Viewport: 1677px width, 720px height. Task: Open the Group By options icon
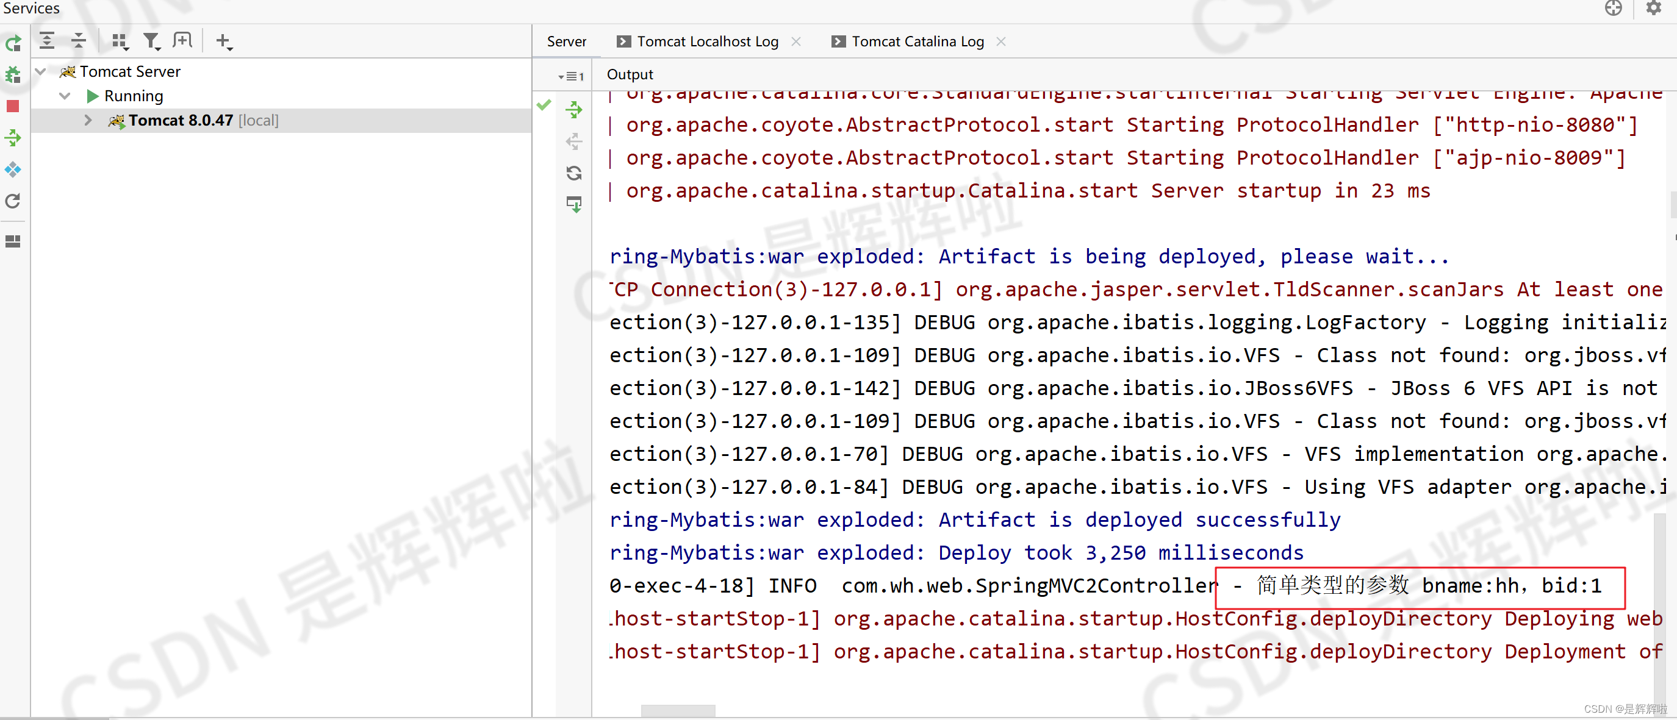(119, 41)
